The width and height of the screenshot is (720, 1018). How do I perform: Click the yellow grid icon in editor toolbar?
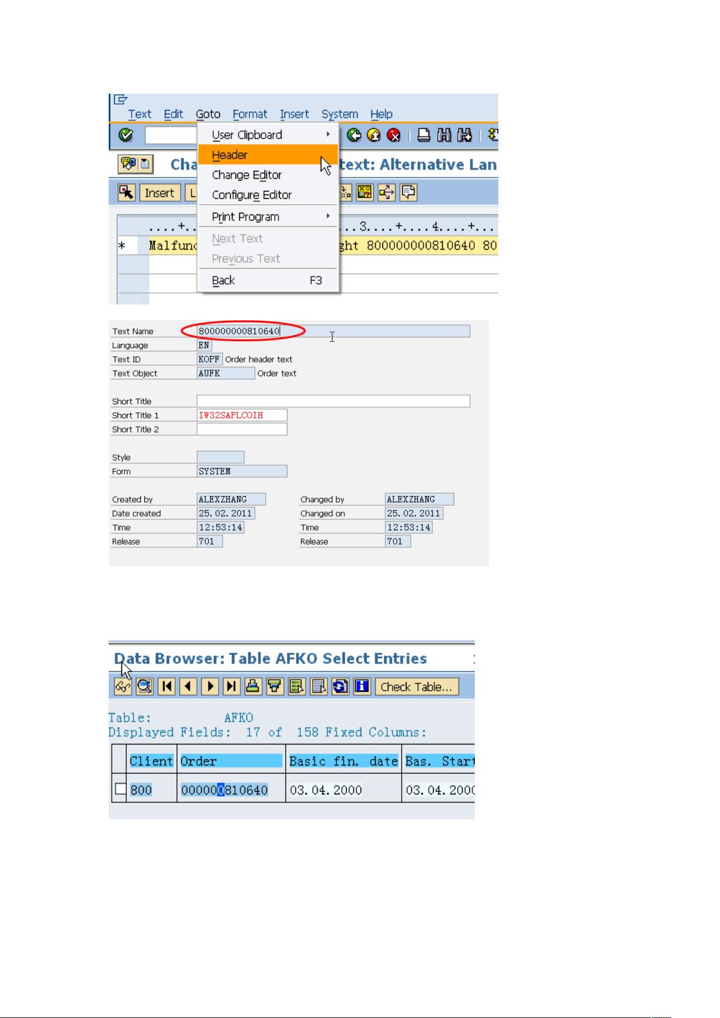(x=365, y=193)
